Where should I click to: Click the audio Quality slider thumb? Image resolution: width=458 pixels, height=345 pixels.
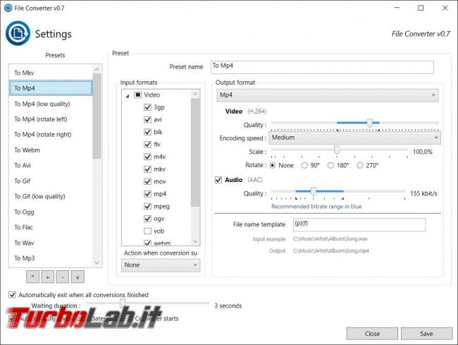tap(313, 191)
